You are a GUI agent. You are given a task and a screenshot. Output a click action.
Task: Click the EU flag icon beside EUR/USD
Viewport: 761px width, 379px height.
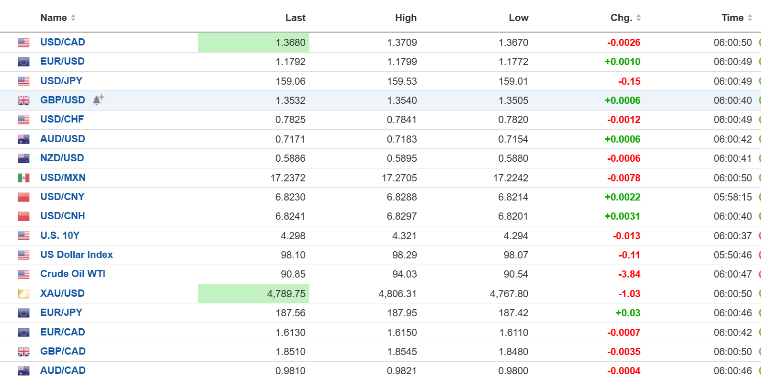click(x=23, y=62)
